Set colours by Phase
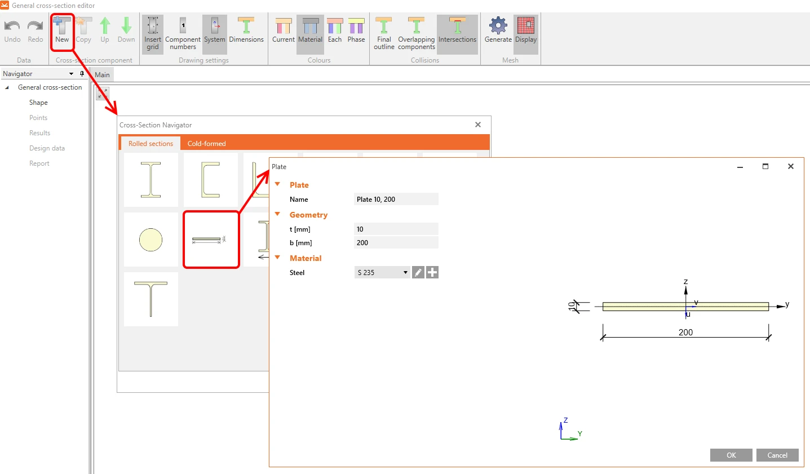The height and width of the screenshot is (474, 810). [356, 30]
